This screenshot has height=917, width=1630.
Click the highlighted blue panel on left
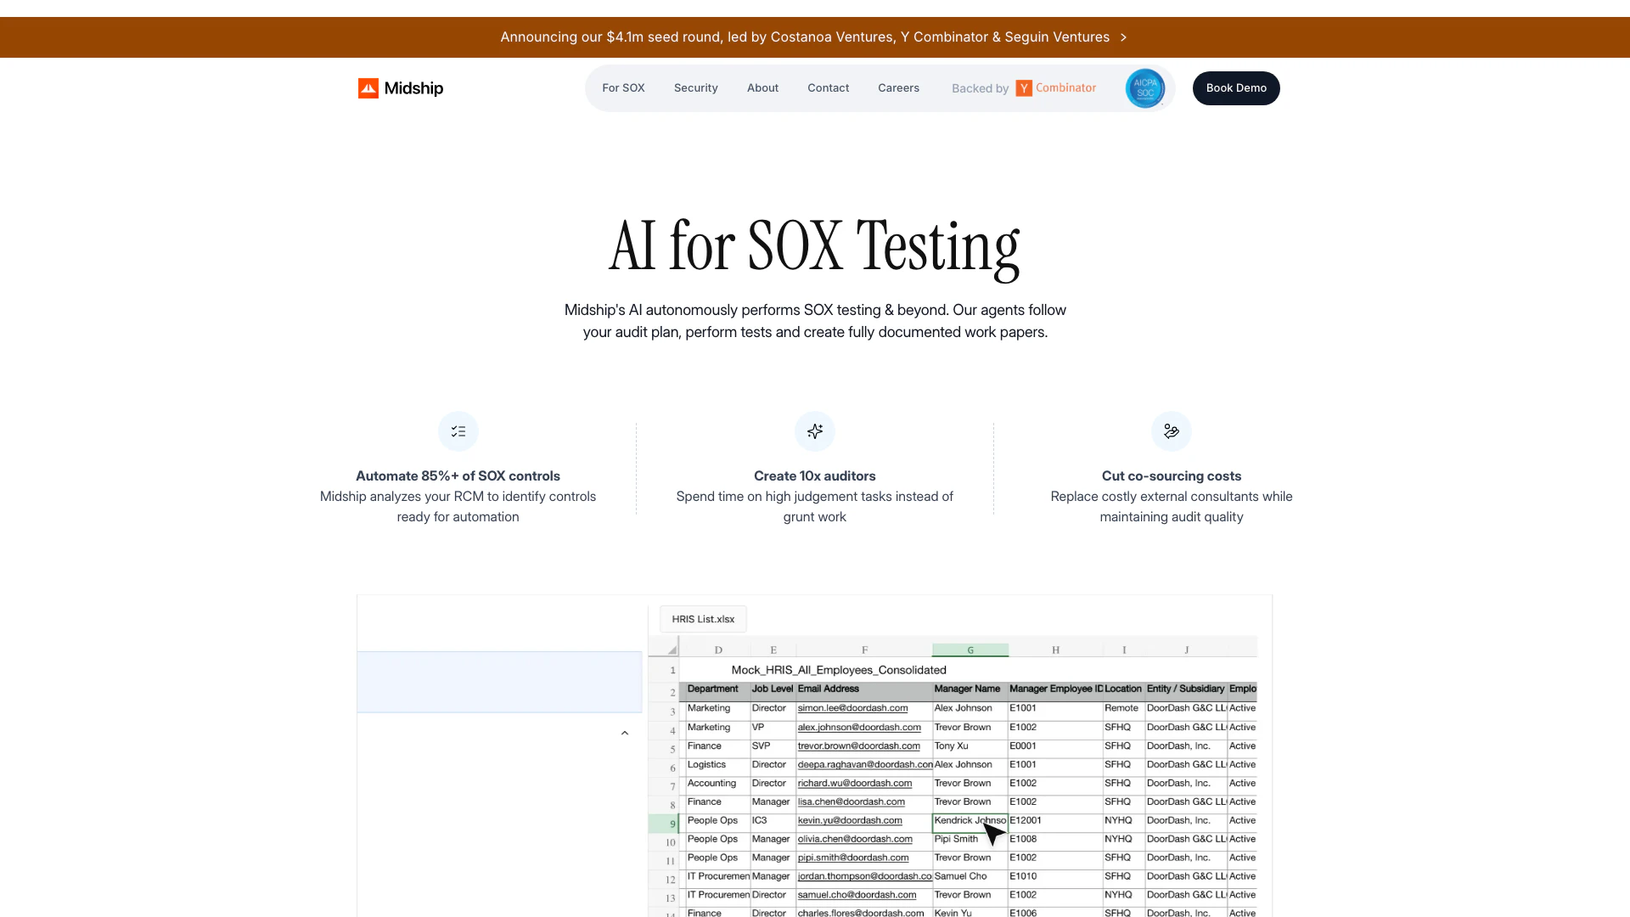(499, 682)
